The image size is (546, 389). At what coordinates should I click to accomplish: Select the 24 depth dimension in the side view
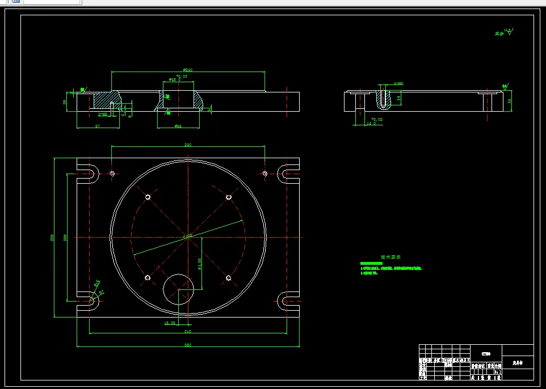pyautogui.click(x=399, y=99)
